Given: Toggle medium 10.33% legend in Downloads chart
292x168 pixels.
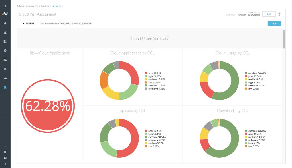Looking at the screenshot, I should [x=255, y=137].
